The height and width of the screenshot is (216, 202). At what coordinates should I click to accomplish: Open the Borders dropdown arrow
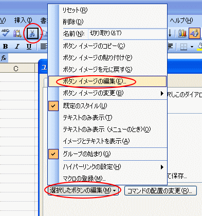192,47
